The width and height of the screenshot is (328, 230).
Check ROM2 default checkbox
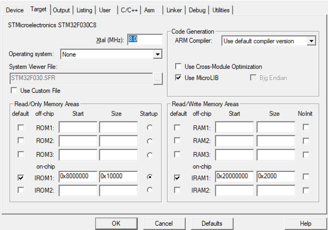(21, 140)
